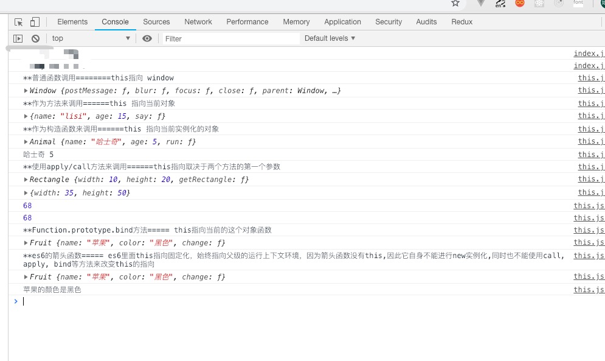Screen dimensions: 605x361
Task: Select the '**Function.prototype.bind方法' log message
Action: (x=147, y=230)
